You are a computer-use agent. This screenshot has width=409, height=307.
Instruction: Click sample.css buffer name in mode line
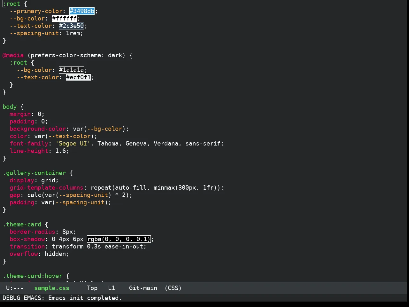click(52, 288)
